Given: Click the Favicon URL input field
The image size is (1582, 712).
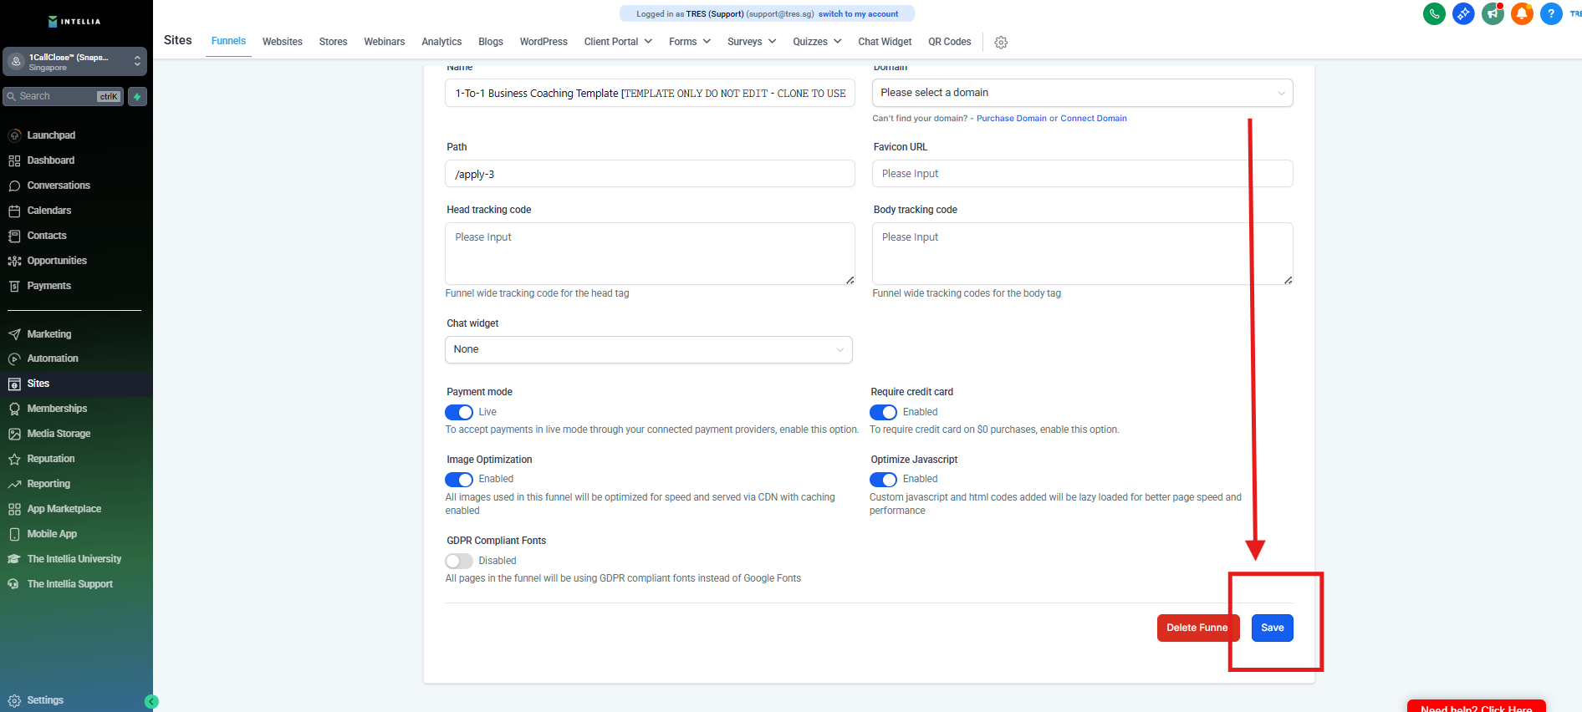Looking at the screenshot, I should [1082, 174].
